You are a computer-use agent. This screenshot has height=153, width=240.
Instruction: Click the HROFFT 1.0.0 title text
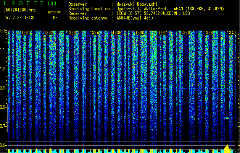pyautogui.click(x=30, y=3)
